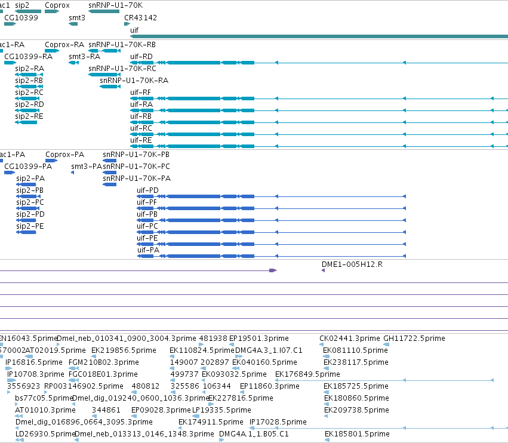Viewport: 508px width, 443px height.
Task: Select transcript uif-RA label
Action: [141, 104]
